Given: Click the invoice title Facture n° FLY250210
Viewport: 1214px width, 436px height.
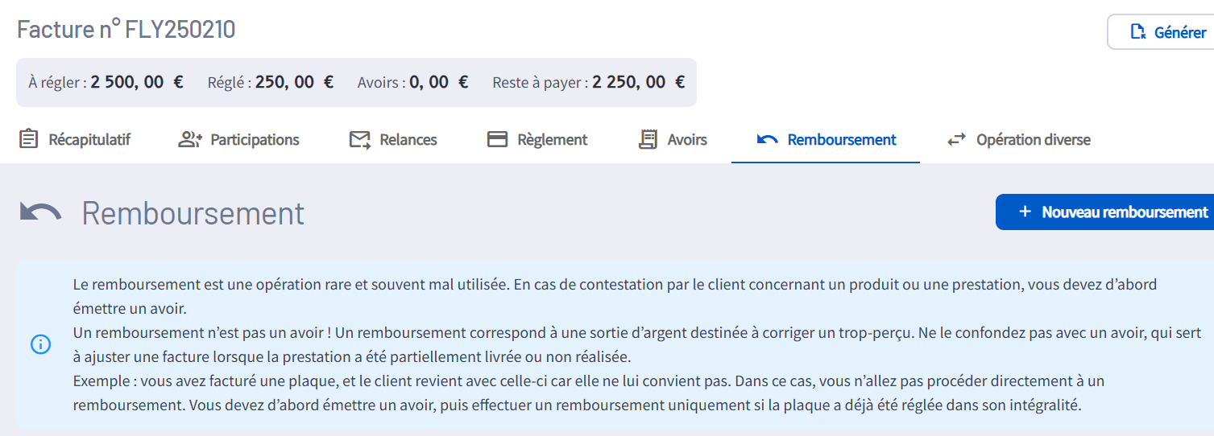Looking at the screenshot, I should click(126, 30).
